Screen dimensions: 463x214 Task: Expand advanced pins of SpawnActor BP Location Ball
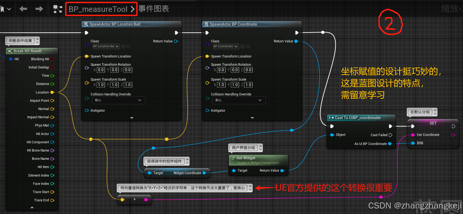point(132,118)
